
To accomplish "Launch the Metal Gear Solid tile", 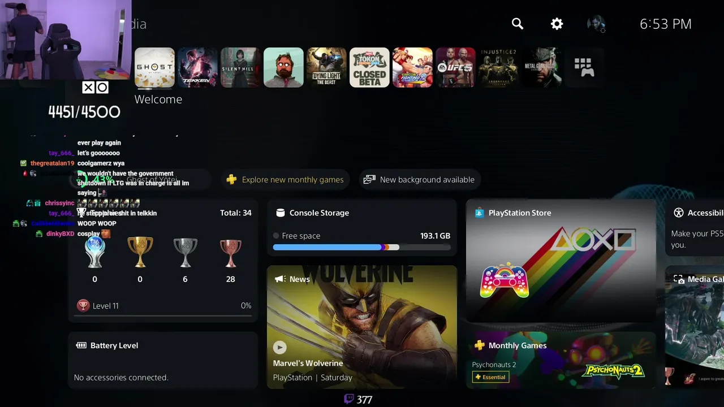I will pyautogui.click(x=541, y=67).
